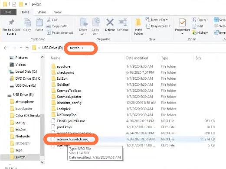Open recent locations dropdown chevron
226x169 pixels.
(x=21, y=48)
